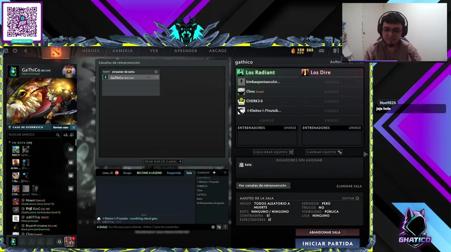Click Eliminar Sala link

pyautogui.click(x=349, y=186)
